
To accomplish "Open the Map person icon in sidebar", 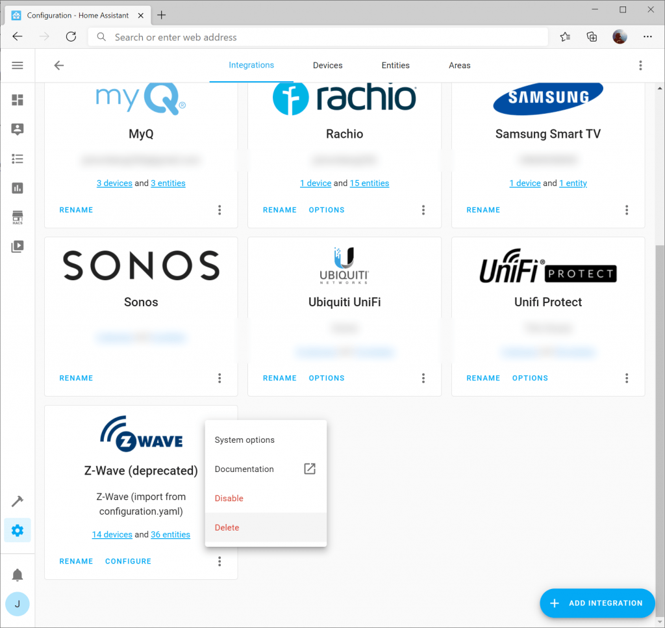I will [18, 129].
